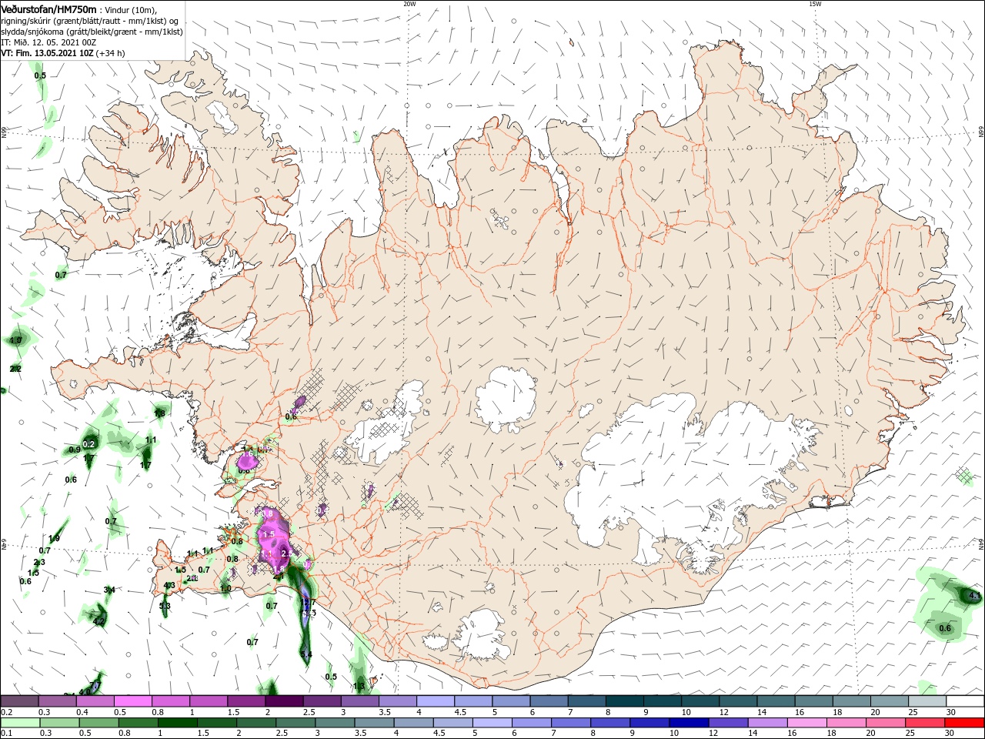Click the 20W longitude label at top
Viewport: 985px width, 739px height.
click(409, 3)
